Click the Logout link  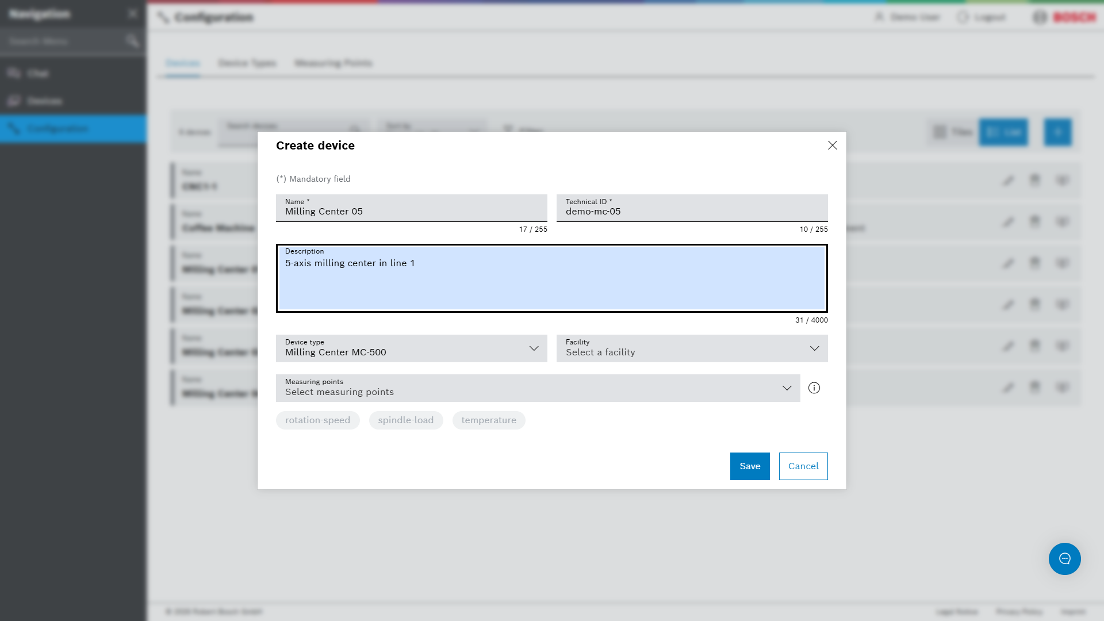[x=982, y=17]
